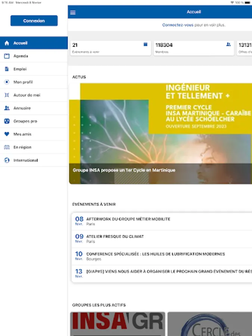Open En région menu entry
Image resolution: width=252 pixels, height=336 pixels.
click(x=34, y=147)
